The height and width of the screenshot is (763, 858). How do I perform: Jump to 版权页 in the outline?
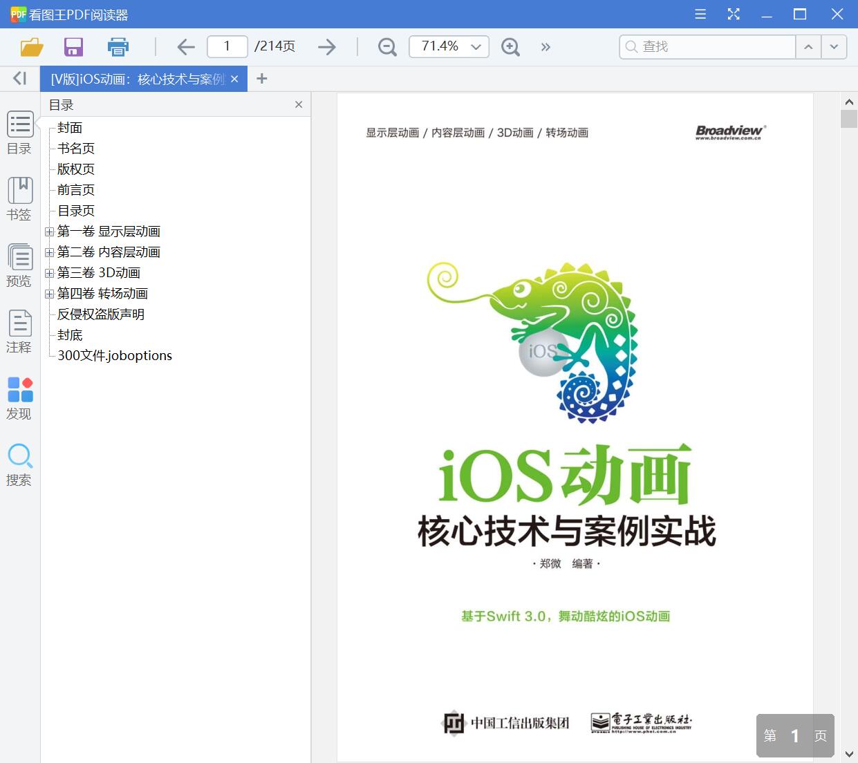[x=76, y=169]
